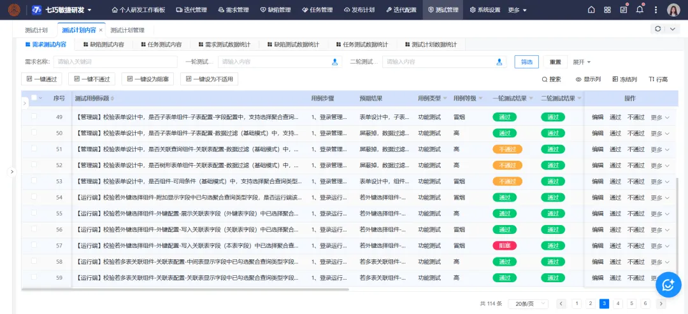Open the app grid icon in header

coord(607,10)
